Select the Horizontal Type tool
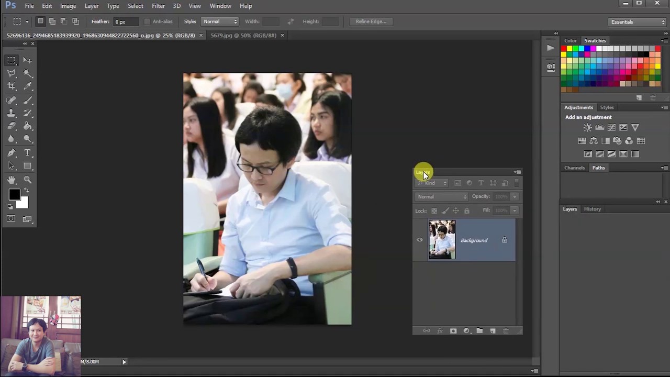This screenshot has height=377, width=670. (28, 153)
